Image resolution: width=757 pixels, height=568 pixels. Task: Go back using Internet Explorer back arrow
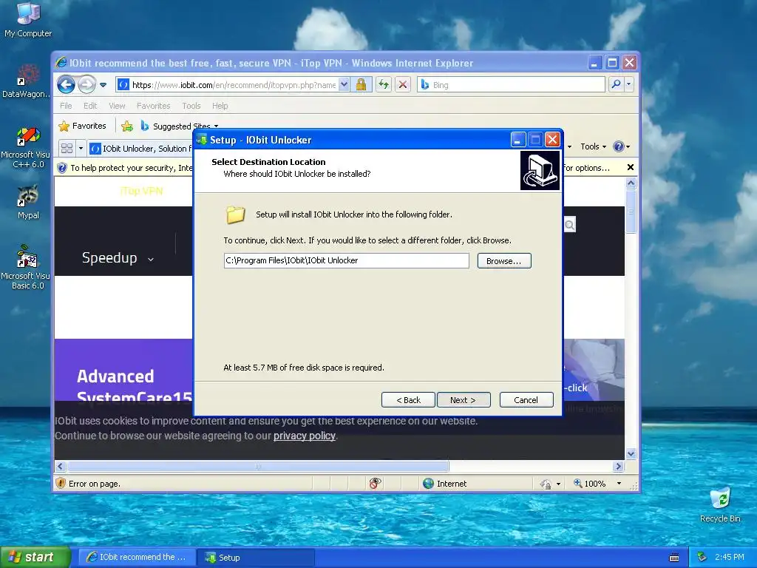point(66,85)
